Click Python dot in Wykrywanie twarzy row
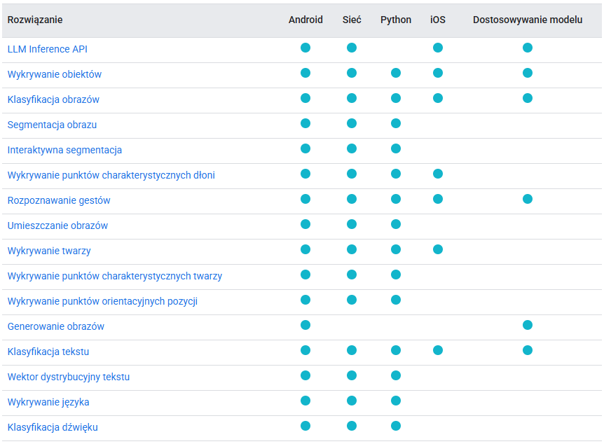The height and width of the screenshot is (444, 604). pos(396,249)
